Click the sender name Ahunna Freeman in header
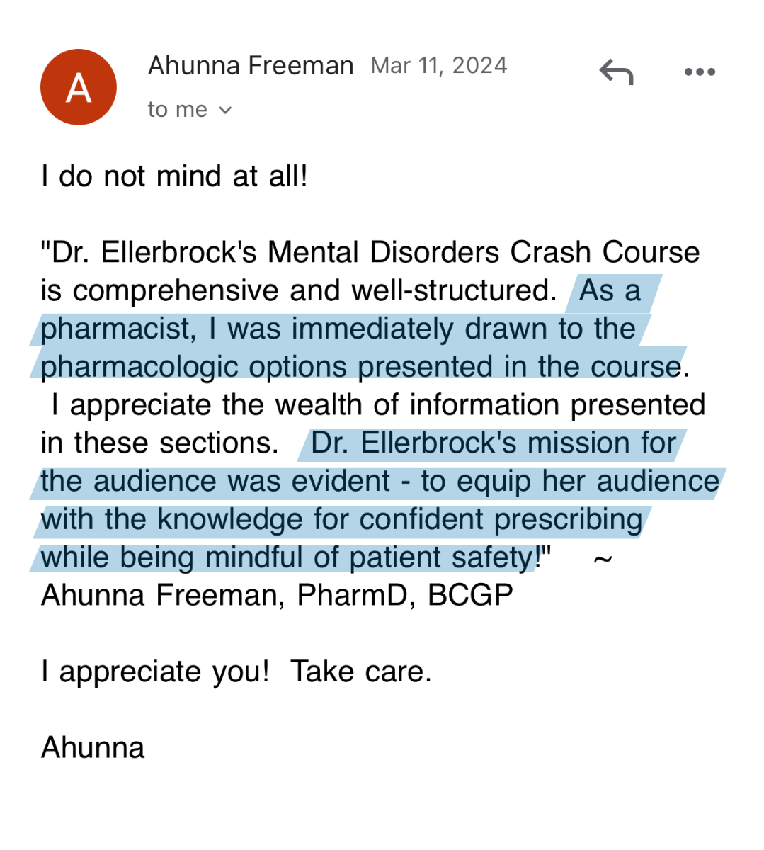Image resolution: width=764 pixels, height=850 pixels. point(251,66)
